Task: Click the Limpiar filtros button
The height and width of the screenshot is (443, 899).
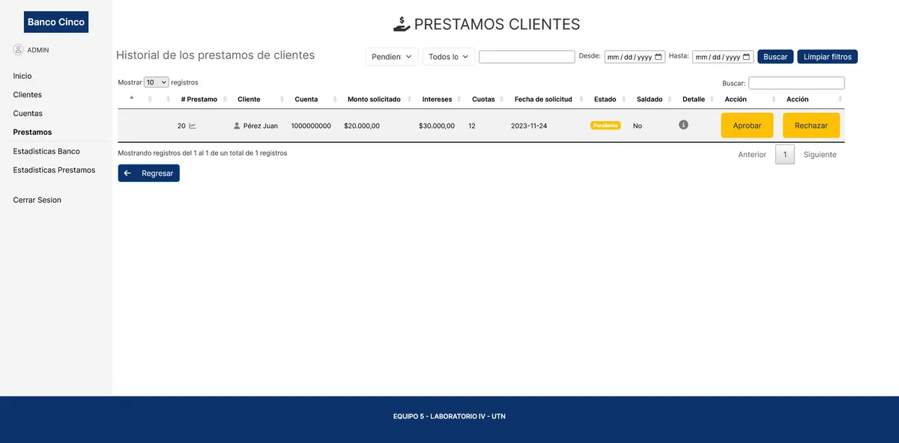Action: (x=826, y=56)
